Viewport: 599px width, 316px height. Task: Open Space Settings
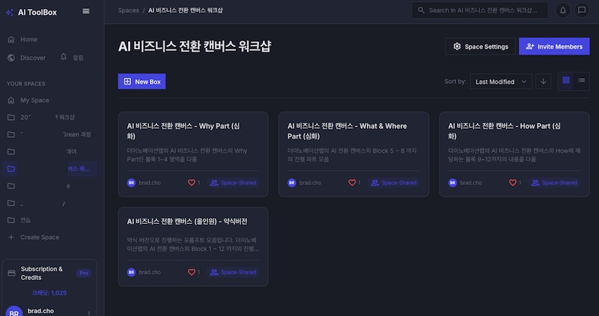(x=480, y=46)
